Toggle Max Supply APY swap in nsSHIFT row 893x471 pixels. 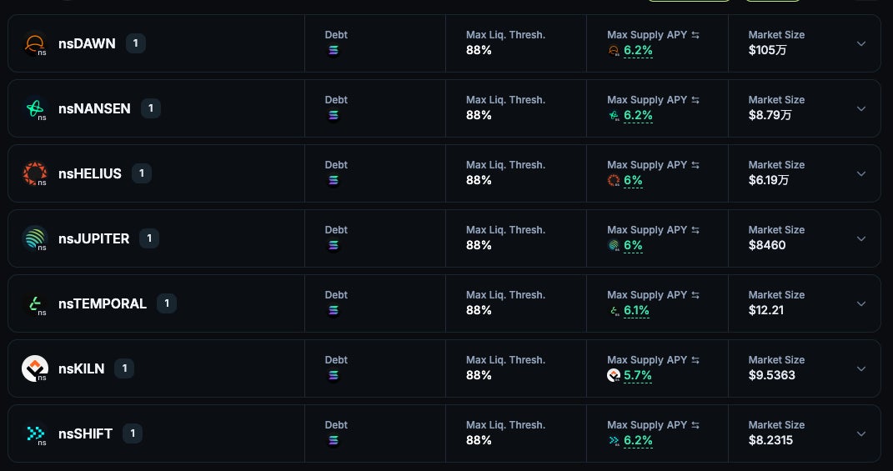coord(695,425)
